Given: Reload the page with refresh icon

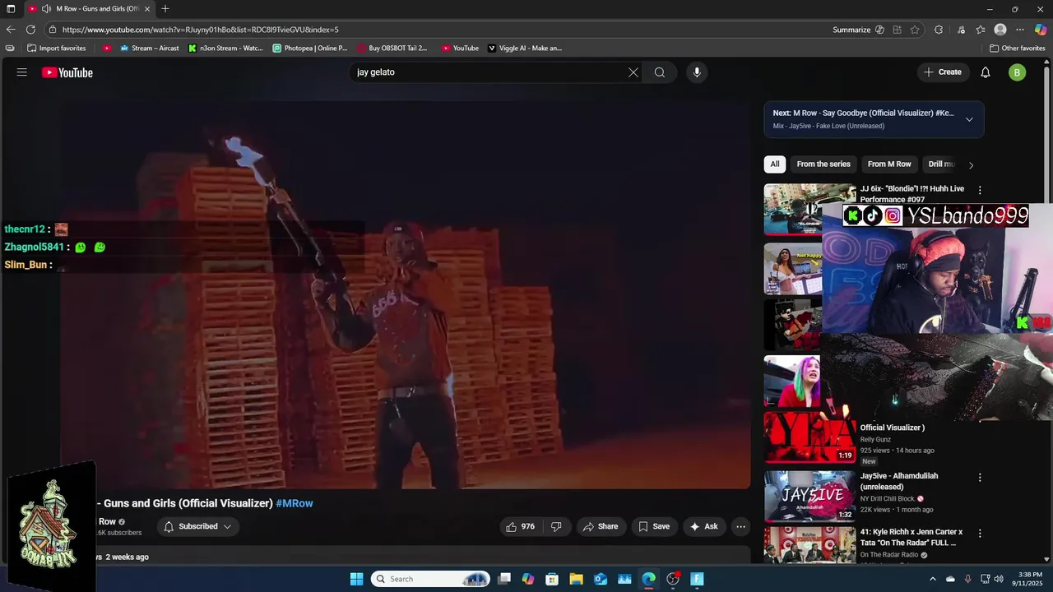Looking at the screenshot, I should coord(30,30).
